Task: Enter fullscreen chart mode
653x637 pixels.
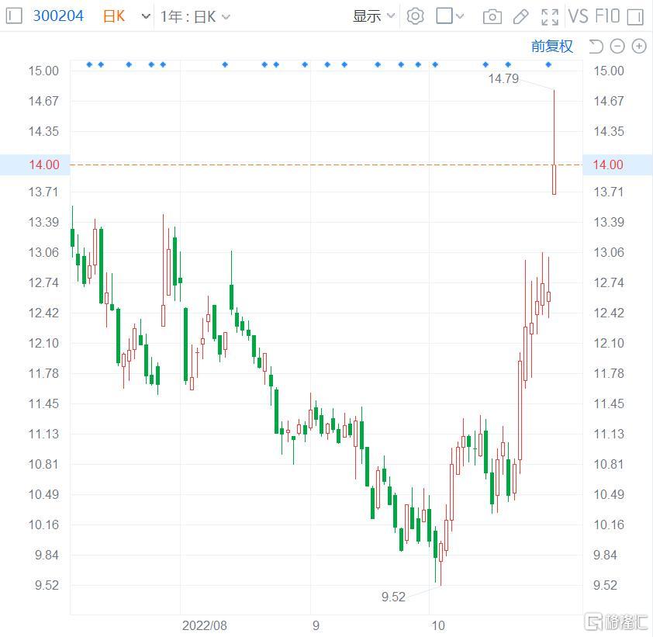Action: pos(550,16)
